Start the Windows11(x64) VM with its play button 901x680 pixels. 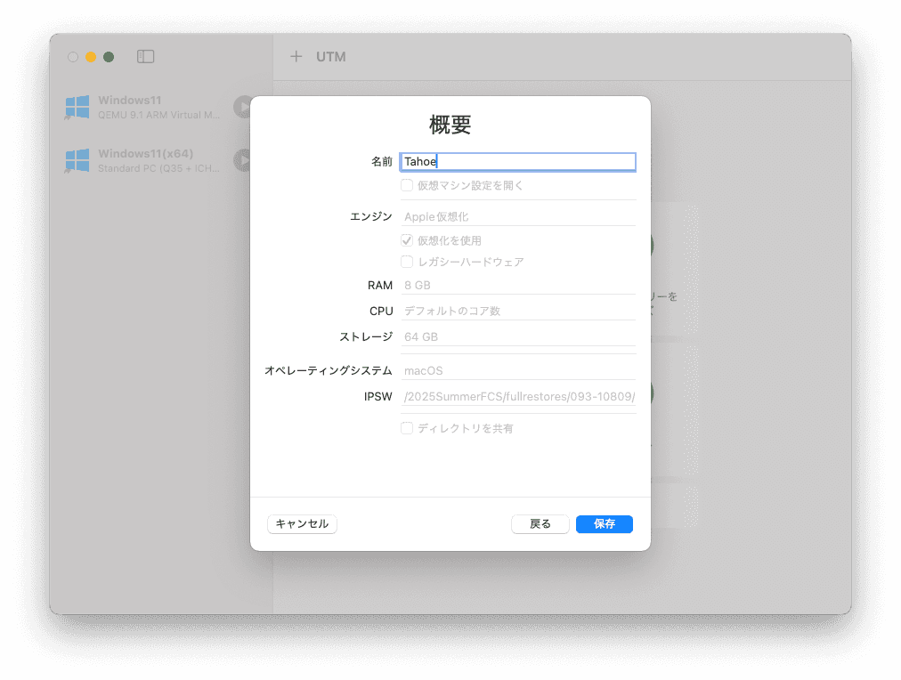[242, 160]
